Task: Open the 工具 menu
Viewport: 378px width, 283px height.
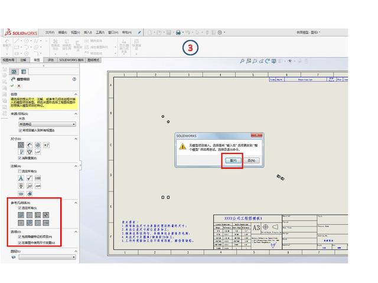Action: pyautogui.click(x=100, y=32)
